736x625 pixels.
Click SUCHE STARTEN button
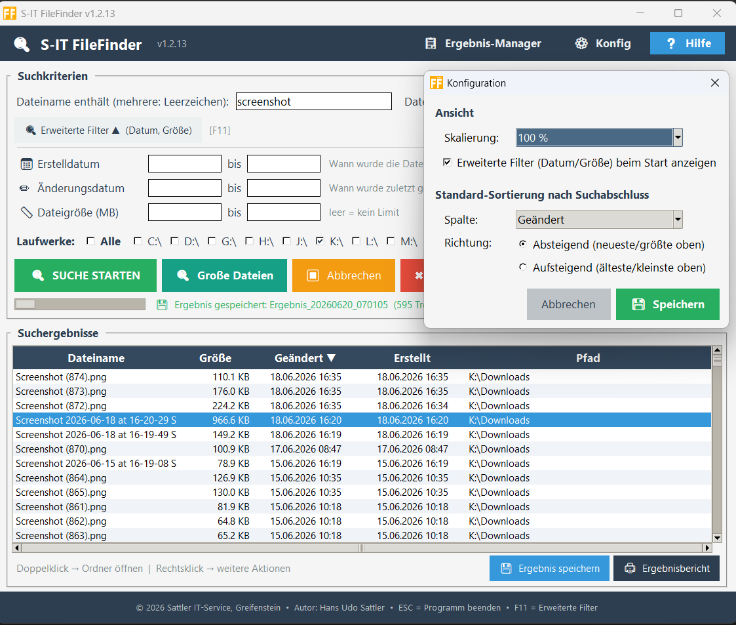tap(85, 275)
